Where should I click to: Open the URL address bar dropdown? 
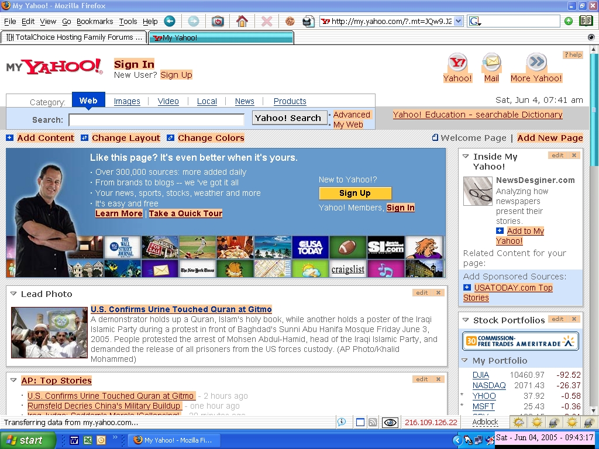point(458,21)
